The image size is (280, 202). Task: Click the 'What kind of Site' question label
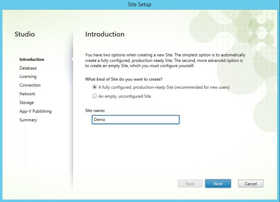pos(123,79)
